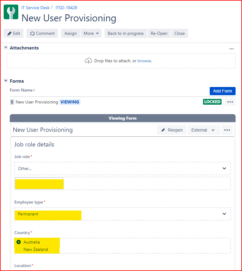Screen dimensions: 242x271
Task: Select the New Zealand radio button
Action: (19, 249)
